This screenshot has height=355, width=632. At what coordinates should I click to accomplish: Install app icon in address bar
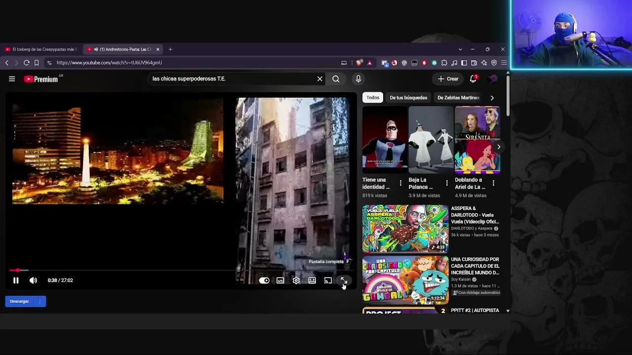pos(344,63)
